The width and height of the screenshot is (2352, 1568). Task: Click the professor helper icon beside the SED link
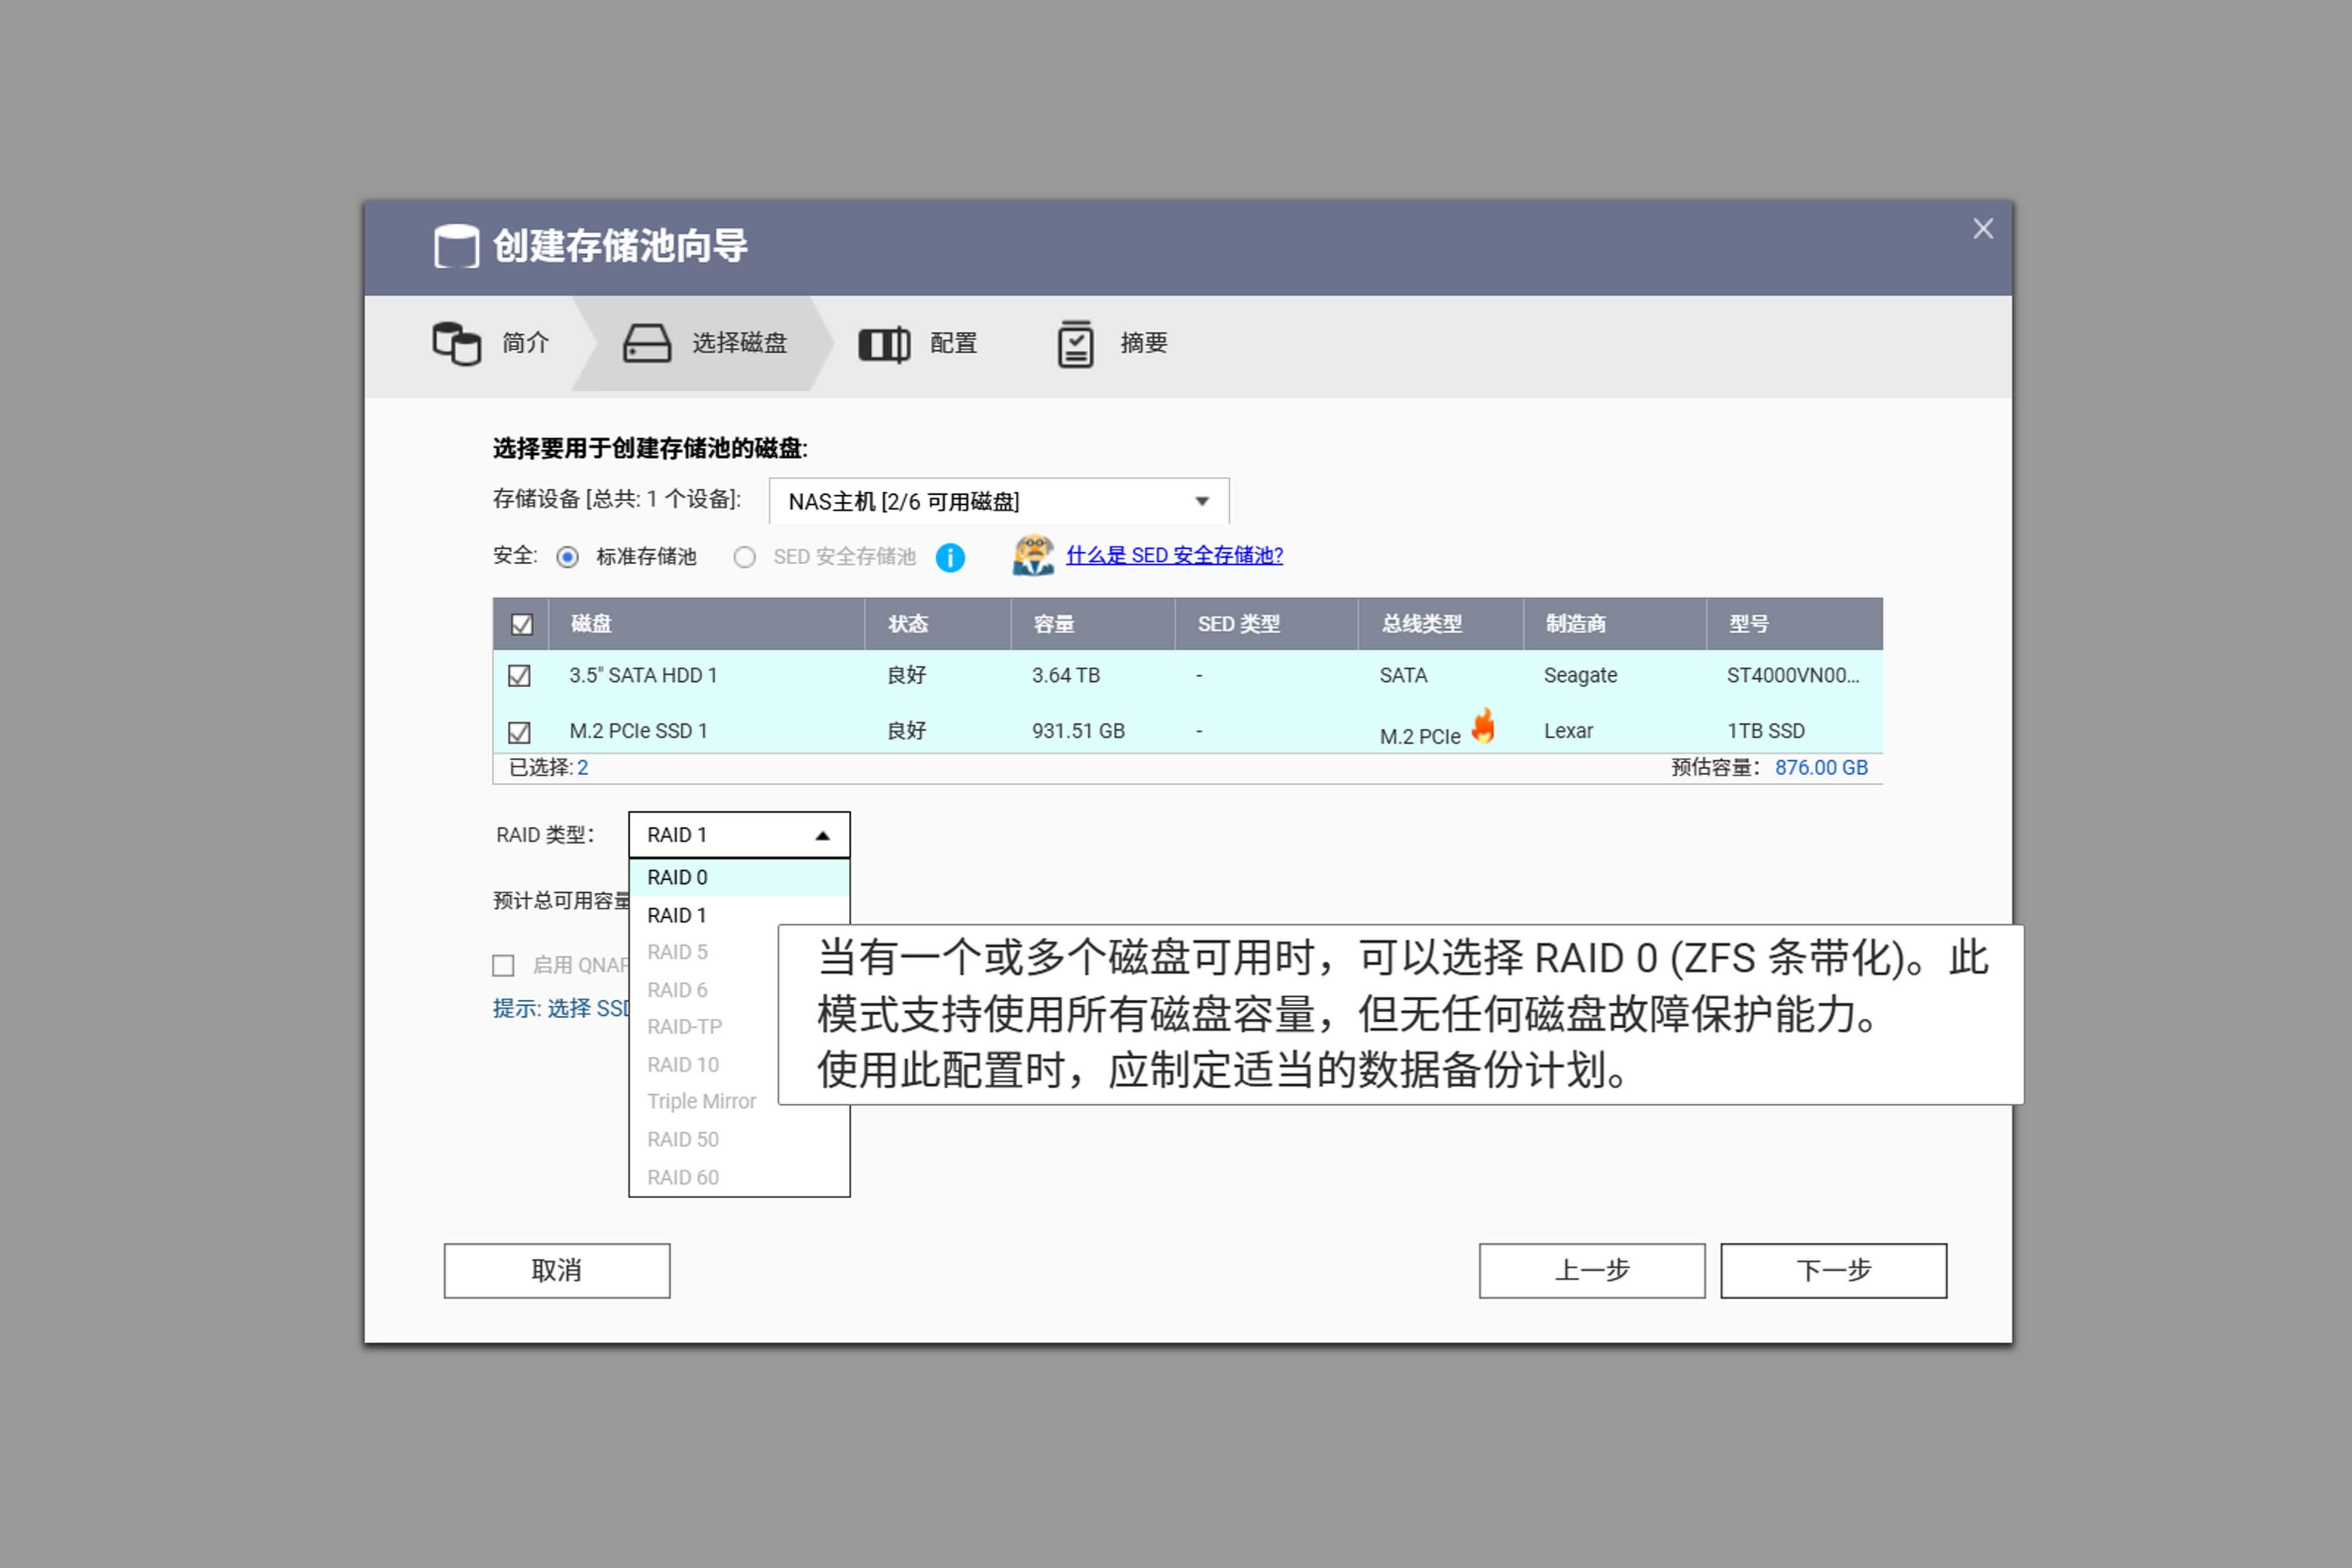[x=1033, y=555]
